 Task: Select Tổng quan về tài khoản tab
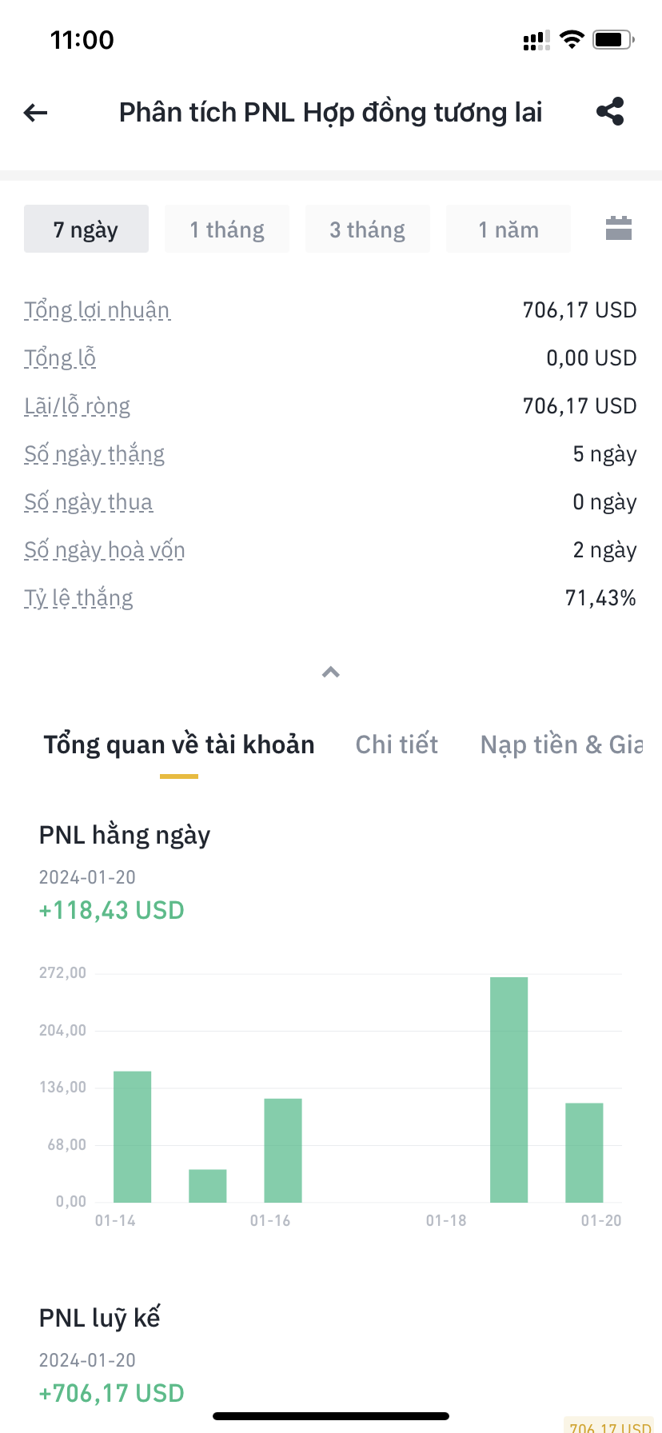click(179, 744)
